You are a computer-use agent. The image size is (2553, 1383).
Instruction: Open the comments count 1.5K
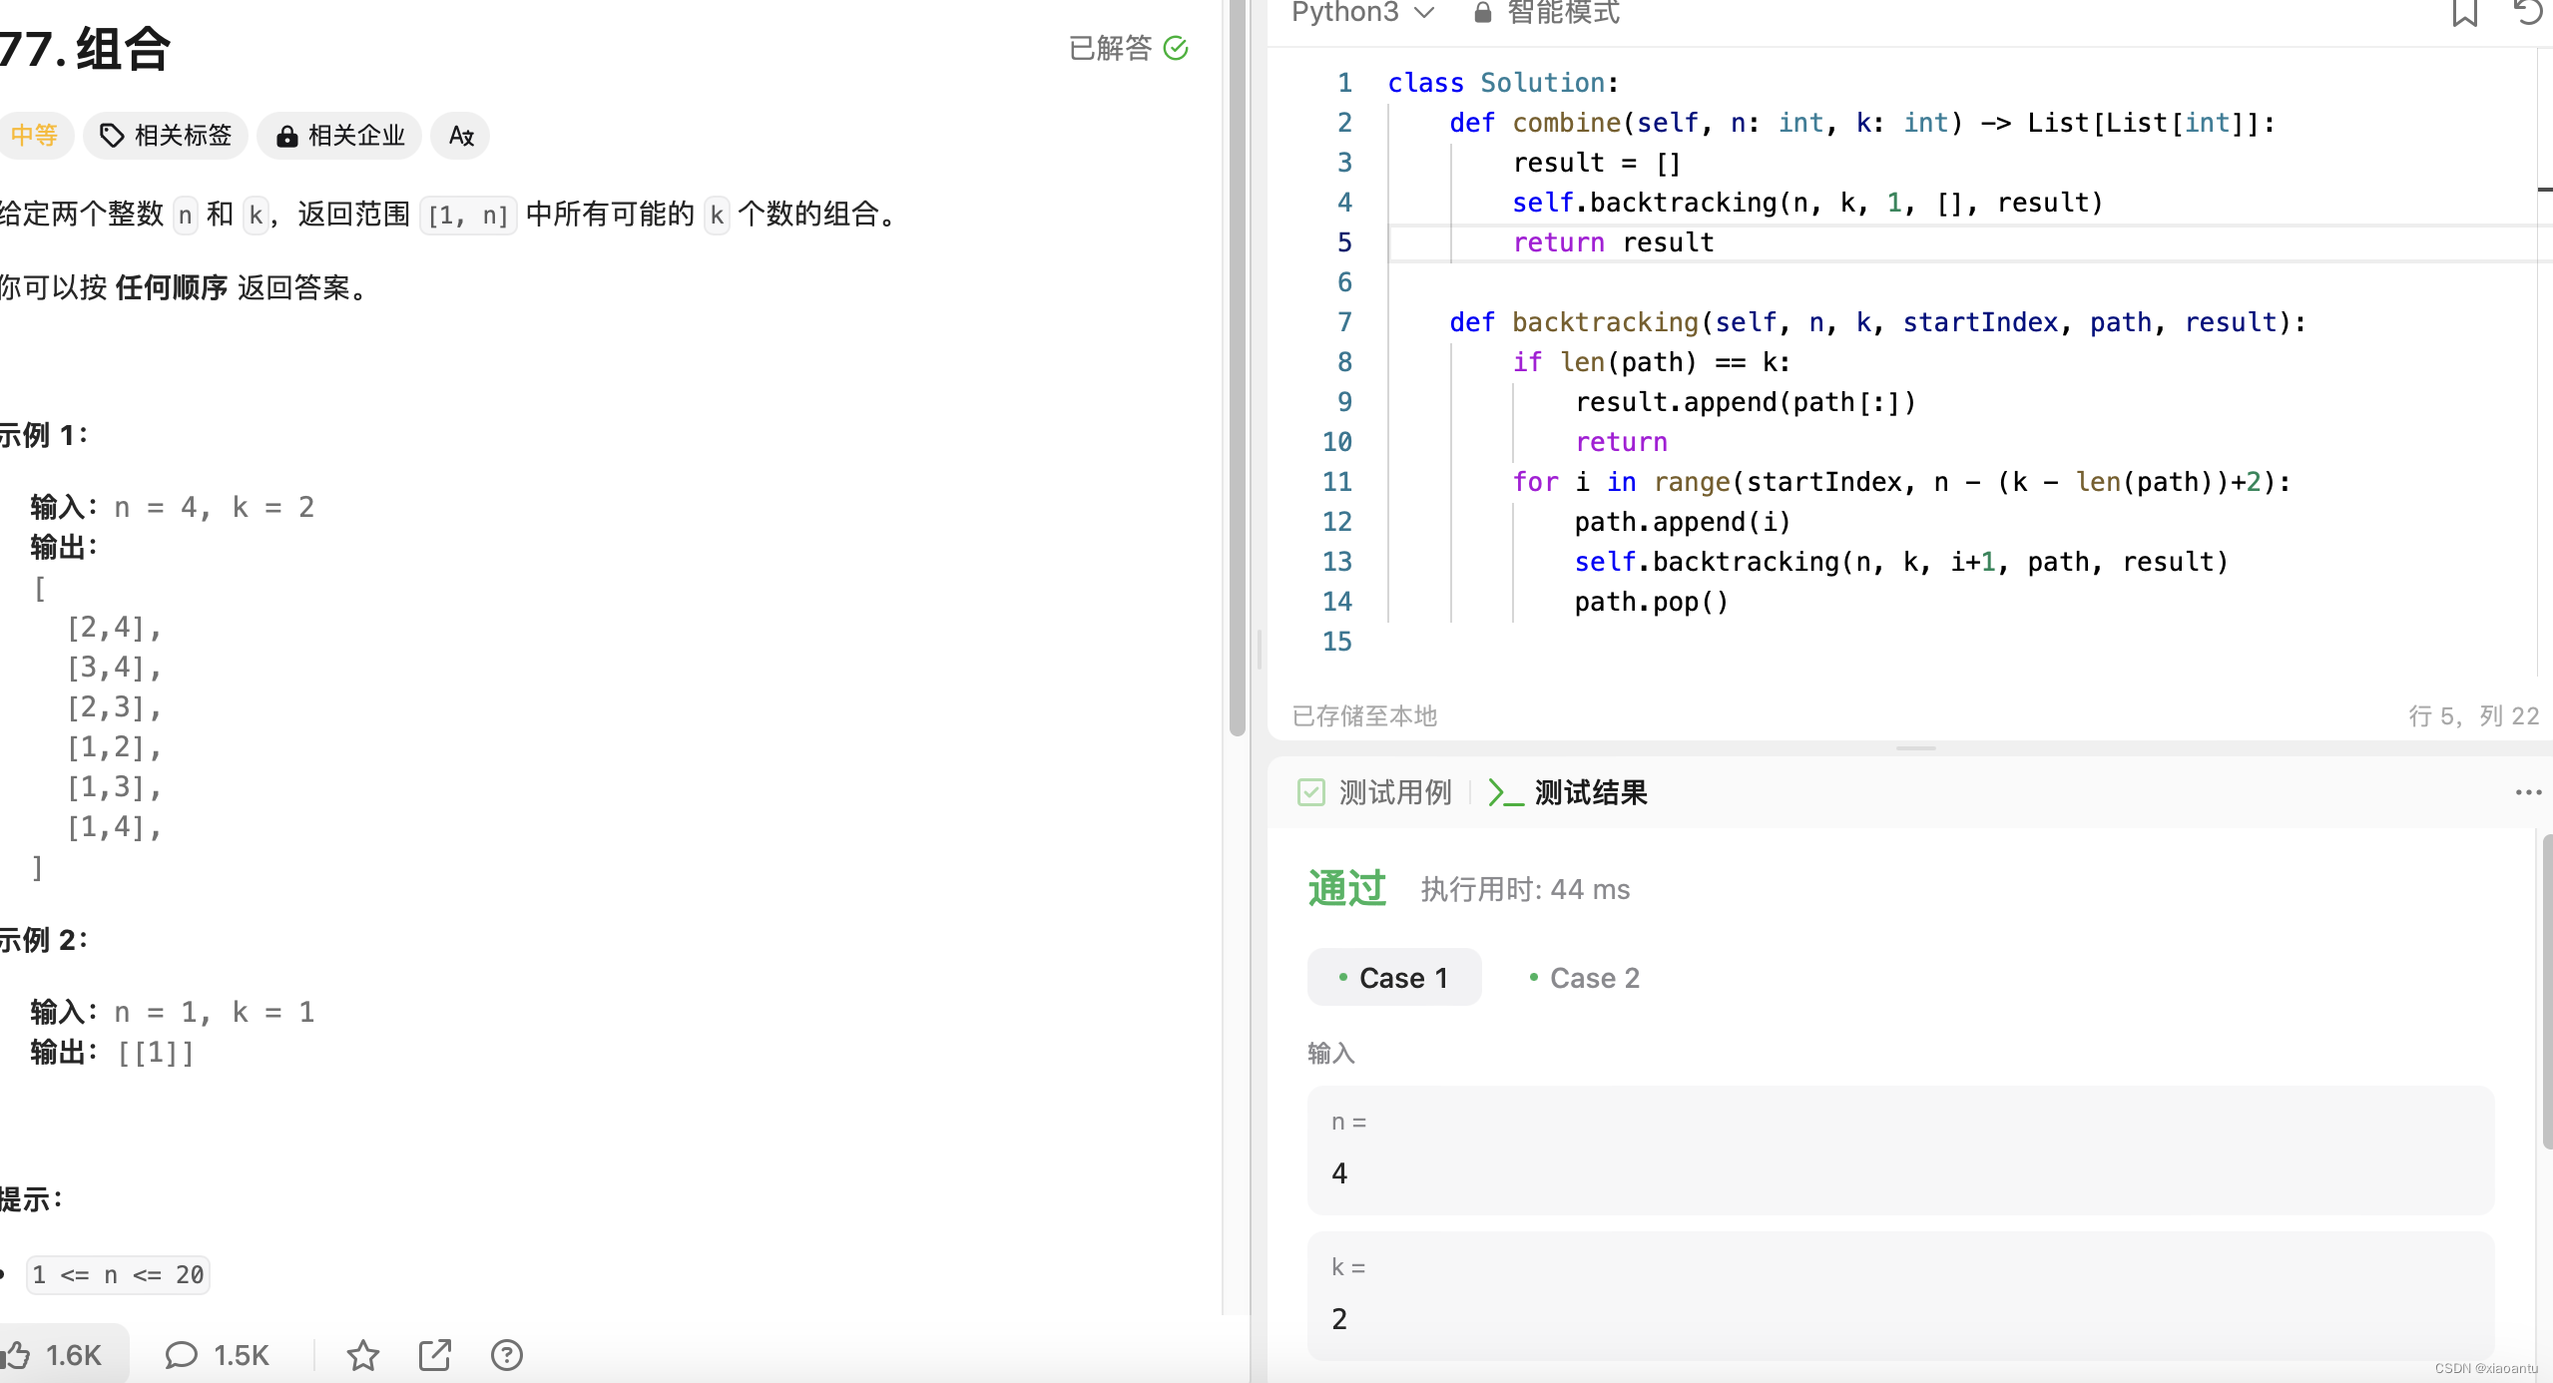click(x=217, y=1354)
